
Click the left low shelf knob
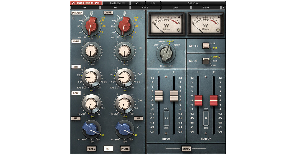(91, 104)
